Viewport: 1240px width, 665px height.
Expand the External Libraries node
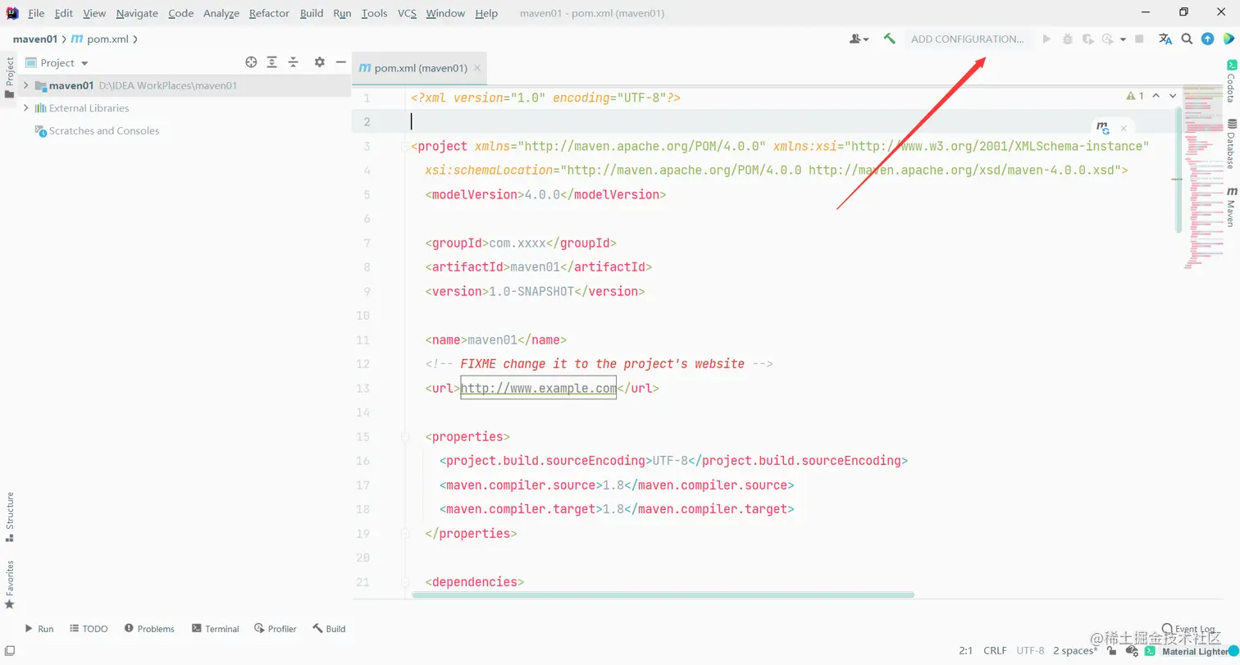point(26,108)
